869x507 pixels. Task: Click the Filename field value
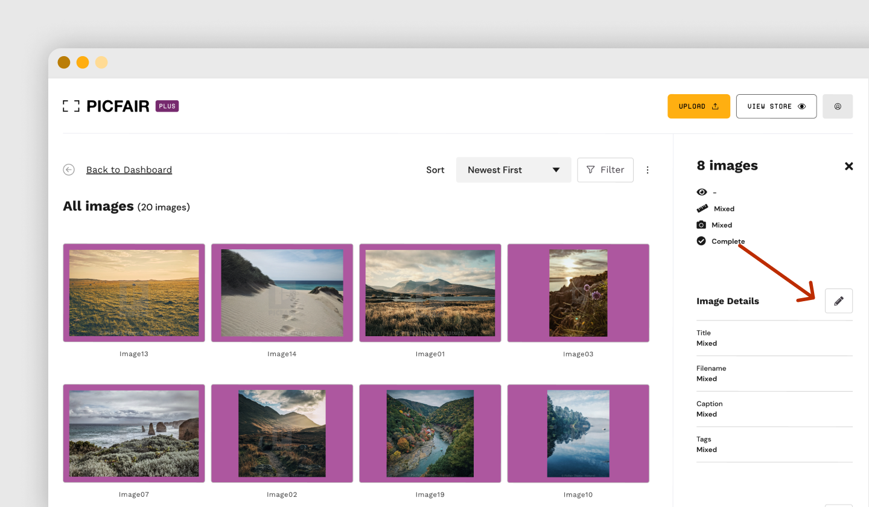click(707, 379)
